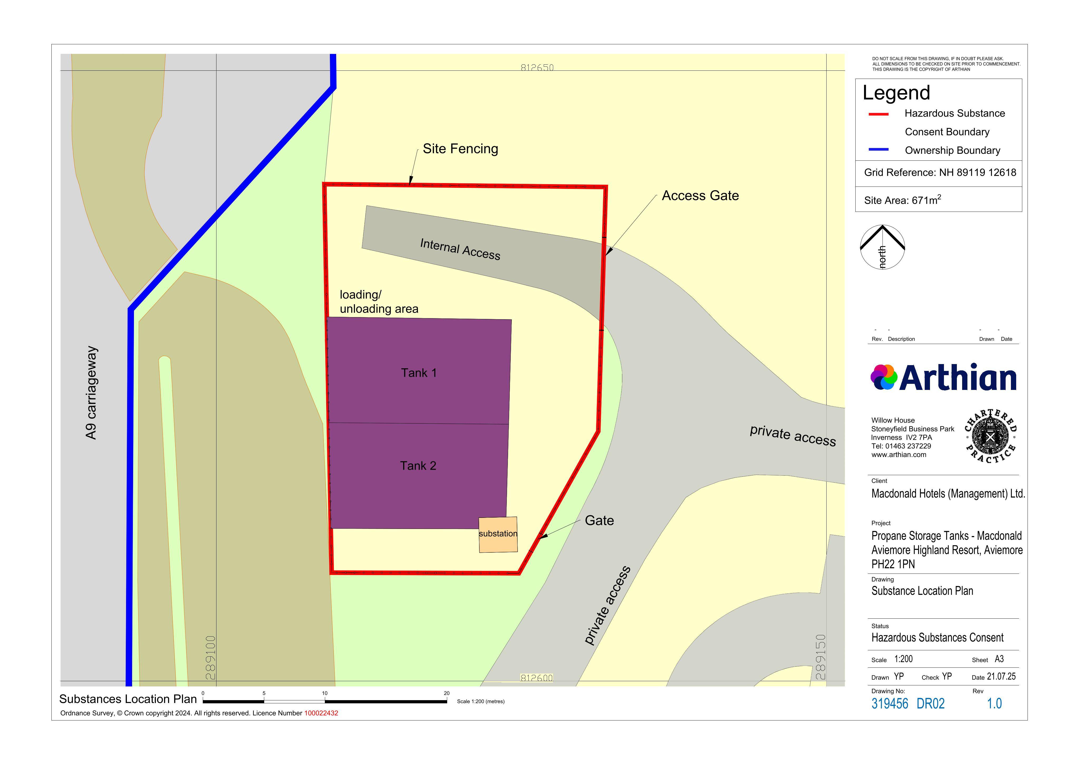
Task: Click the blue Ownership Boundary legend line
Action: click(878, 150)
